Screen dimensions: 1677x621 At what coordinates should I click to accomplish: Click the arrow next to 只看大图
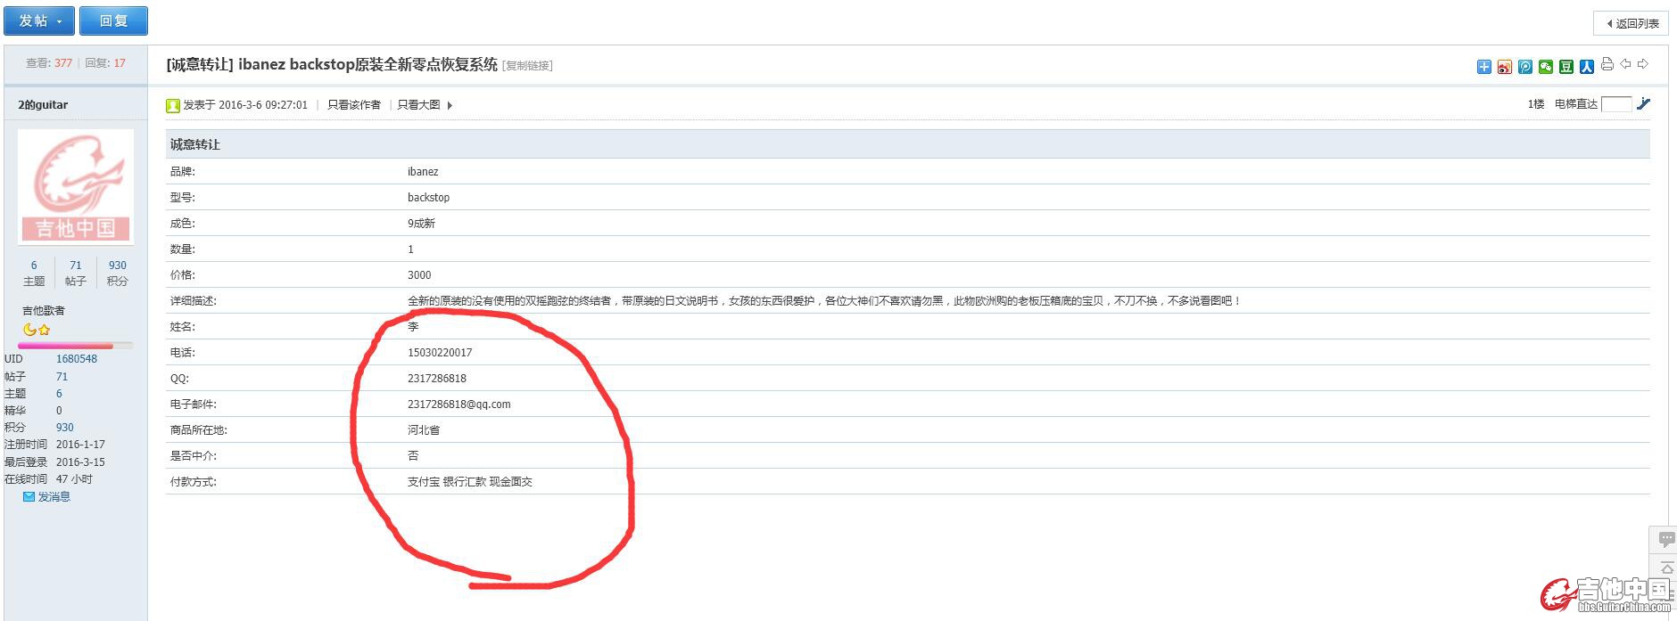pos(450,105)
